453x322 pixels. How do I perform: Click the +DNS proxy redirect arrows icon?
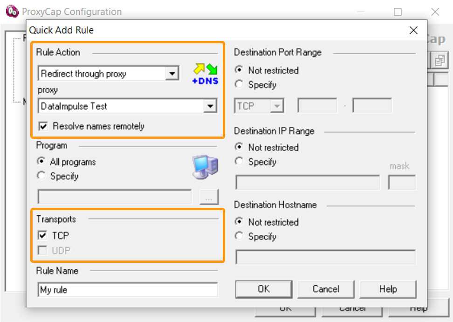click(205, 74)
